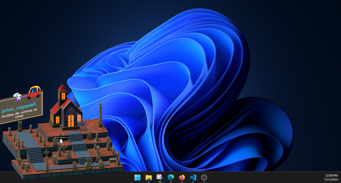Open OBS Studio from the taskbar
The width and height of the screenshot is (341, 183).
point(204,178)
